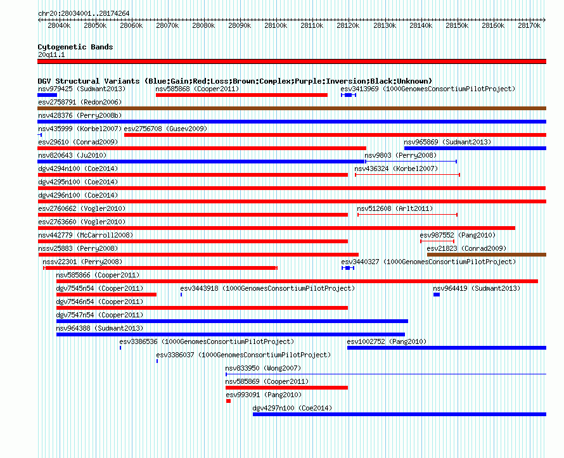Image resolution: width=564 pixels, height=458 pixels.
Task: Click the blue nsv979425 gain bar
Action: click(47, 95)
